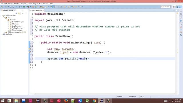Screen dimensions: 183x103
Task: Click the New Java Package toolbar icon
Action: click(x=33, y=7)
